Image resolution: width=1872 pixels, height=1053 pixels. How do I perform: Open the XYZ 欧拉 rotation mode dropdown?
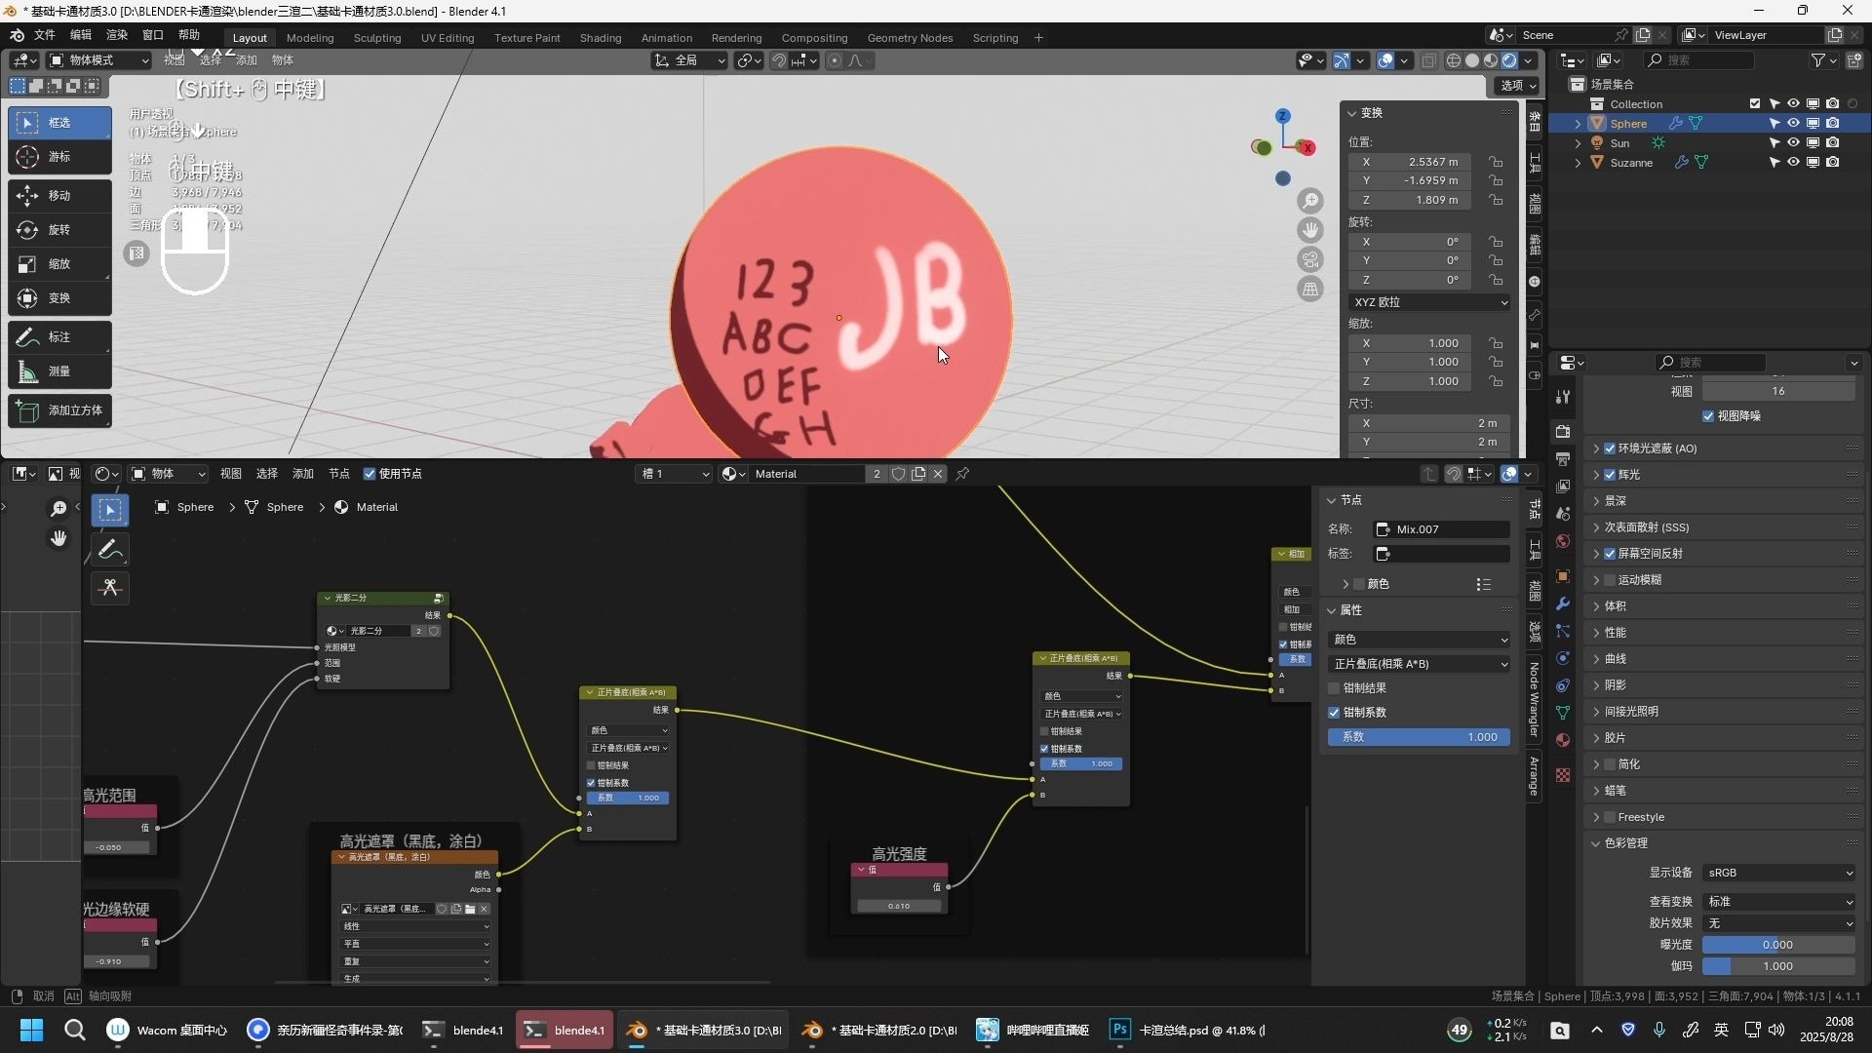[1429, 302]
